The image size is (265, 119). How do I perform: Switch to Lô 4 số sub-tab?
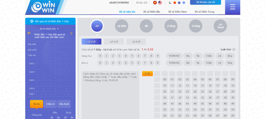click(136, 41)
